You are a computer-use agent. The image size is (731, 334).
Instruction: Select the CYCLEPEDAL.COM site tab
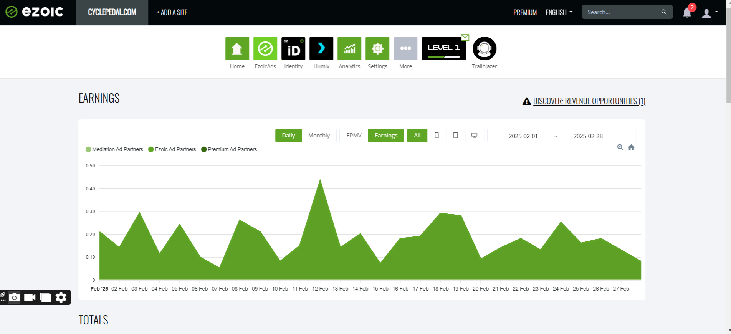click(x=112, y=12)
